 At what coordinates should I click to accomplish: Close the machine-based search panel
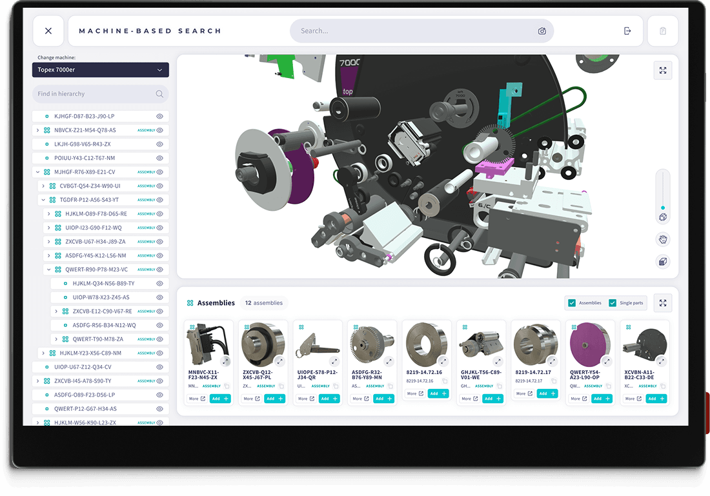click(x=48, y=31)
